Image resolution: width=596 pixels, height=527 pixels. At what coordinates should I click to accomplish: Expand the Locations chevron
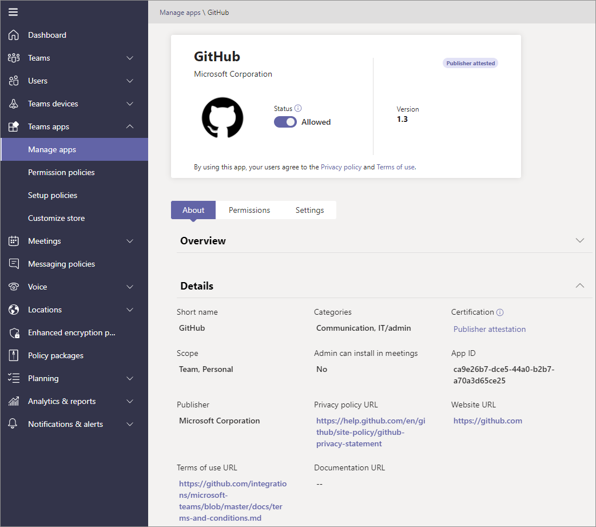130,310
